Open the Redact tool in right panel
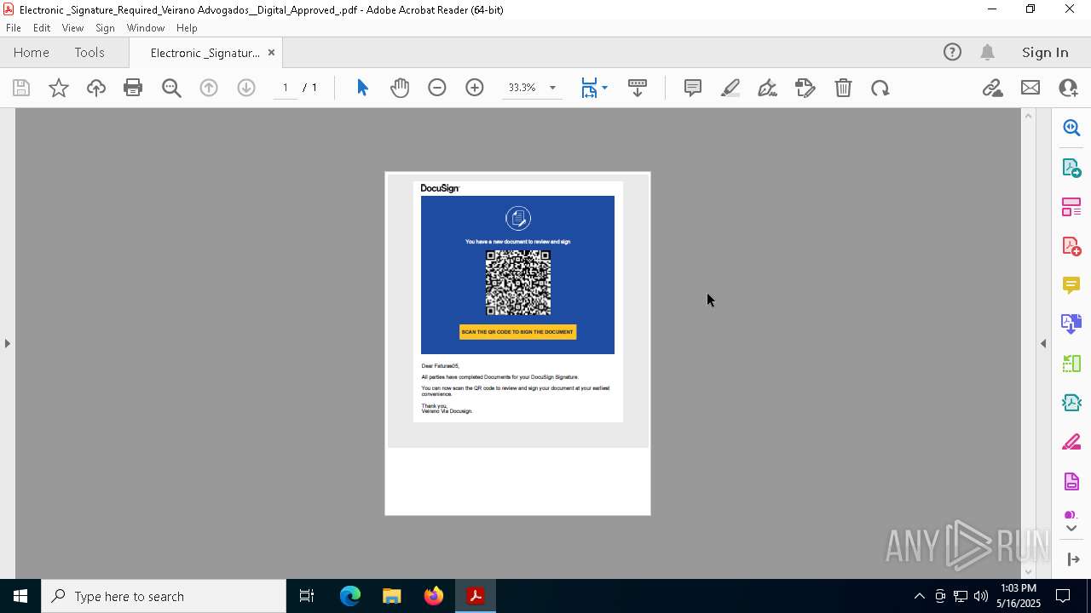 click(x=1071, y=443)
